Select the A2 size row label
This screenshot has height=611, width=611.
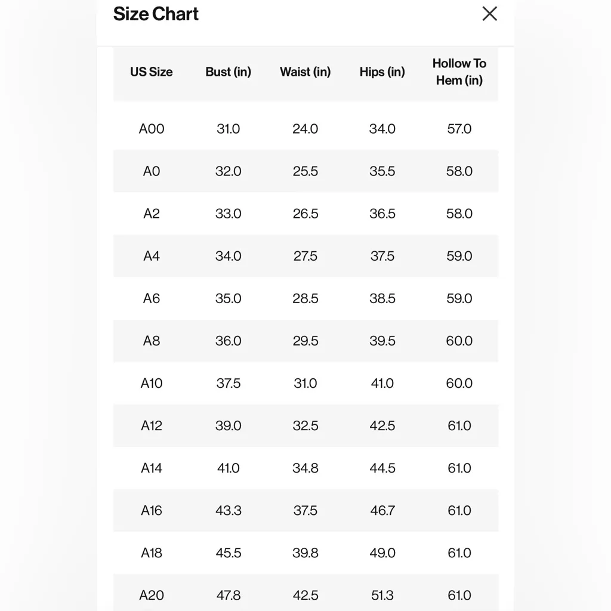click(x=152, y=214)
